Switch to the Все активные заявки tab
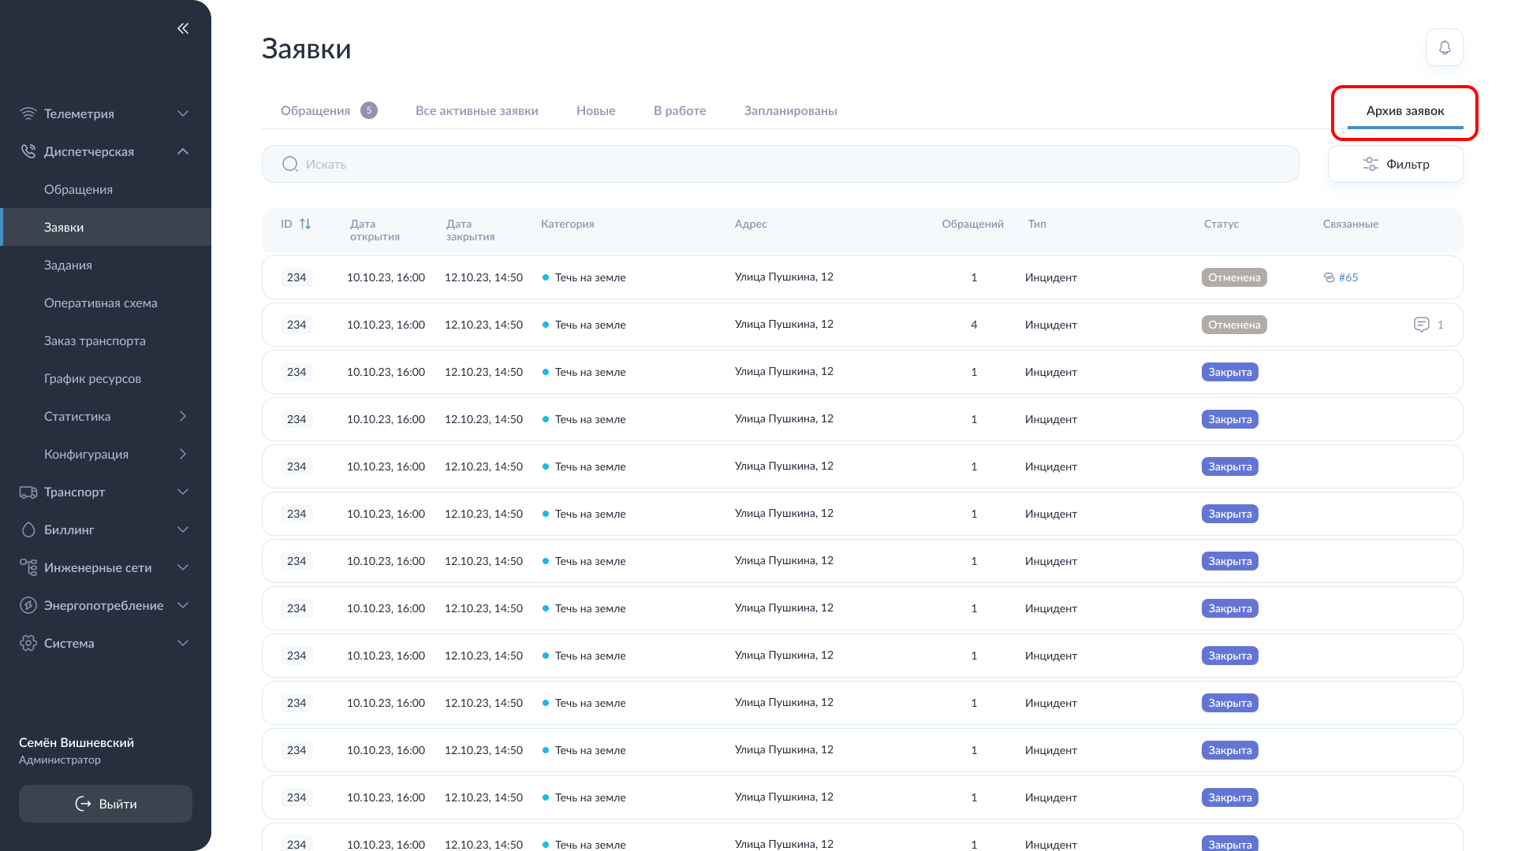Viewport: 1514px width, 851px height. point(476,111)
